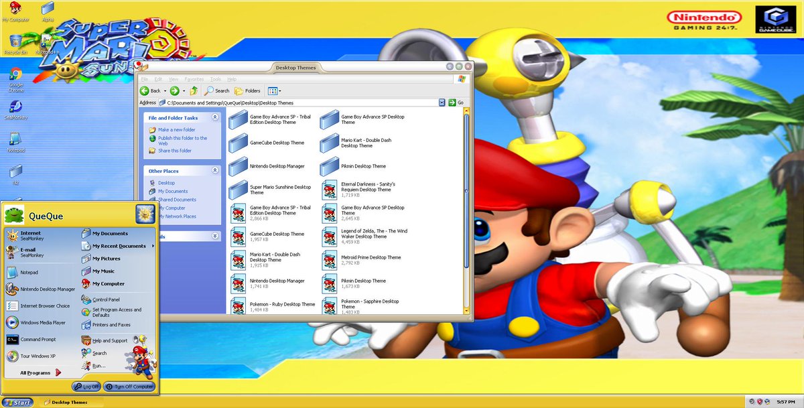Viewport: 804px width, 408px height.
Task: Open the Edit menu
Action: click(158, 79)
